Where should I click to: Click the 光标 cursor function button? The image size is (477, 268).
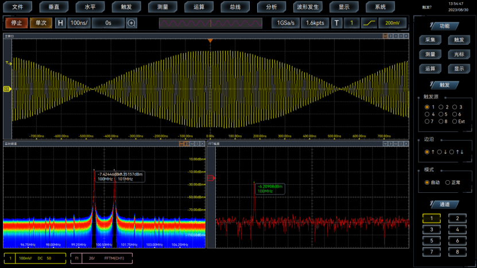459,55
